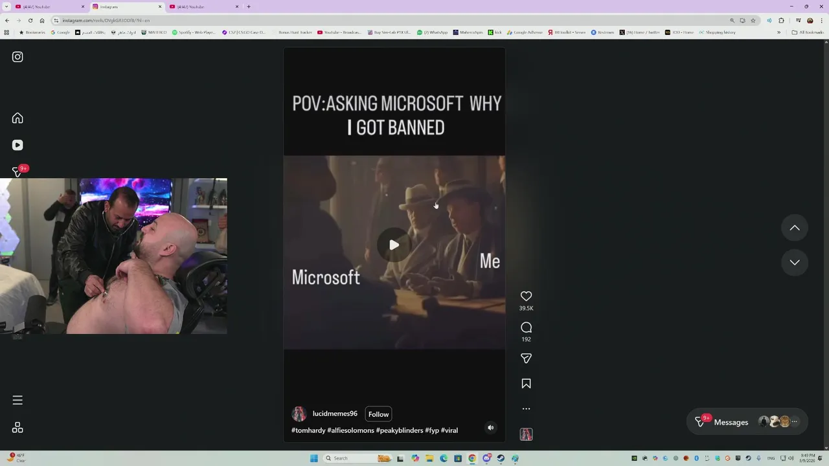829x466 pixels.
Task: Open File Explorer from the taskbar
Action: pyautogui.click(x=429, y=458)
